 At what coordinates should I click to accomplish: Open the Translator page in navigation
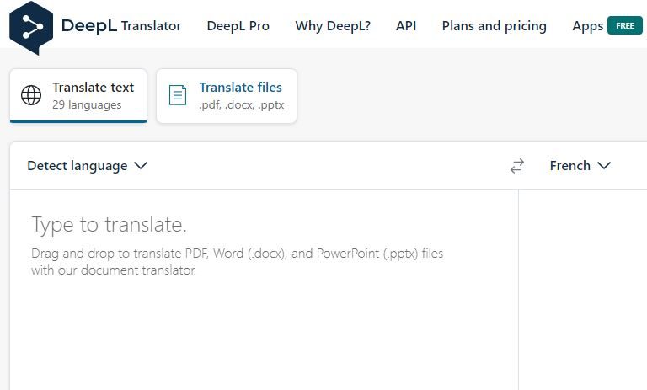[151, 26]
